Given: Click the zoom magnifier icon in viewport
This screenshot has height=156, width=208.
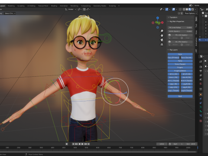Looking at the screenshot, I should point(162,31).
